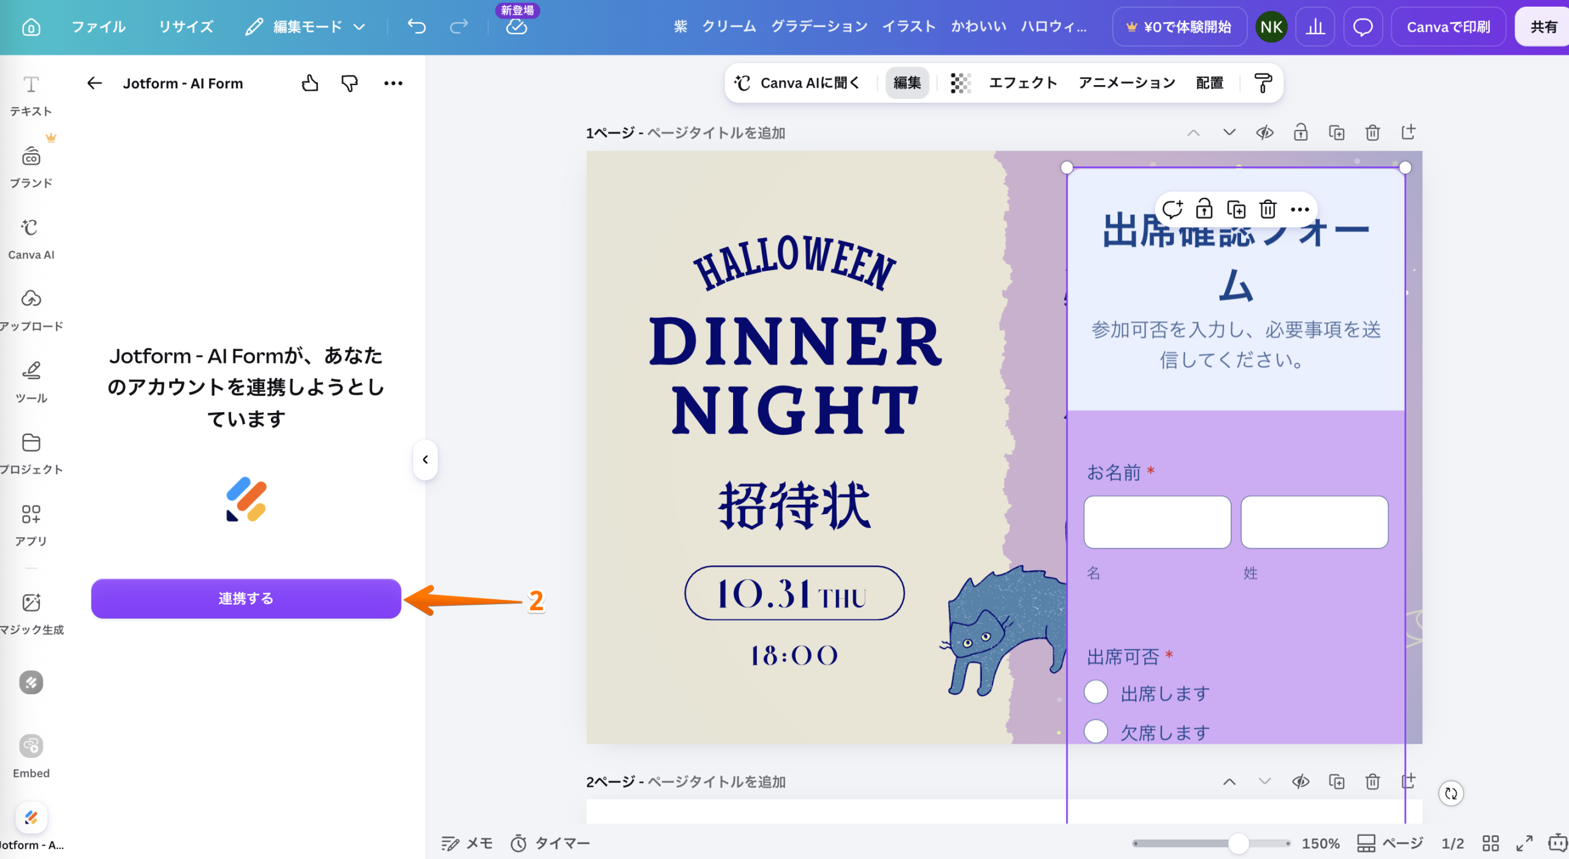This screenshot has width=1569, height=859.
Task: Open the プロジェクト sidebar panel
Action: coord(31,454)
